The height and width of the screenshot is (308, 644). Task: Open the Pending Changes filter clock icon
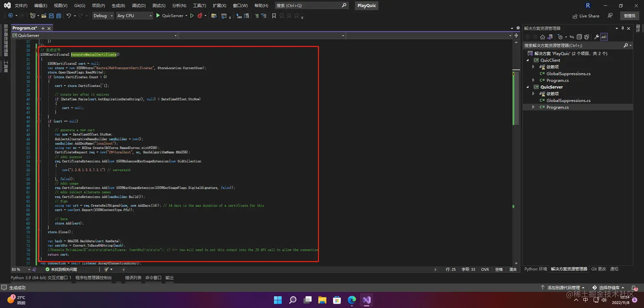[560, 37]
